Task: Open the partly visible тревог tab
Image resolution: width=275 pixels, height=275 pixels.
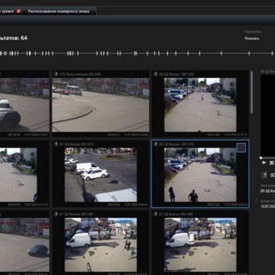Action: click(7, 11)
